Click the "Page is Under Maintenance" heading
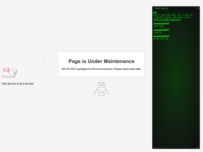This screenshot has width=203, height=152. [101, 61]
